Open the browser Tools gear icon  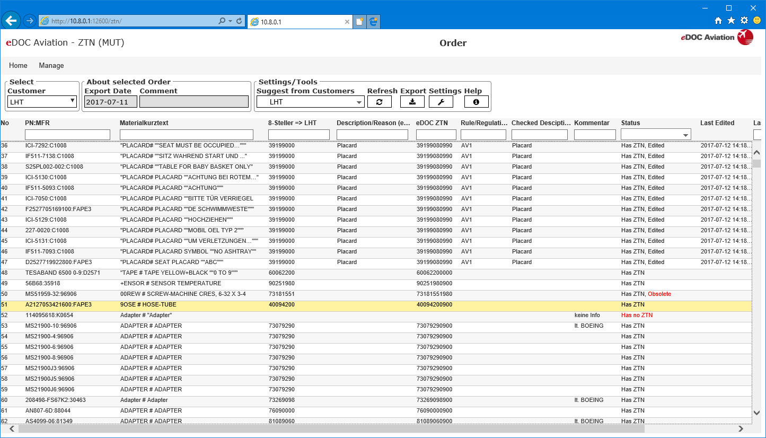744,21
